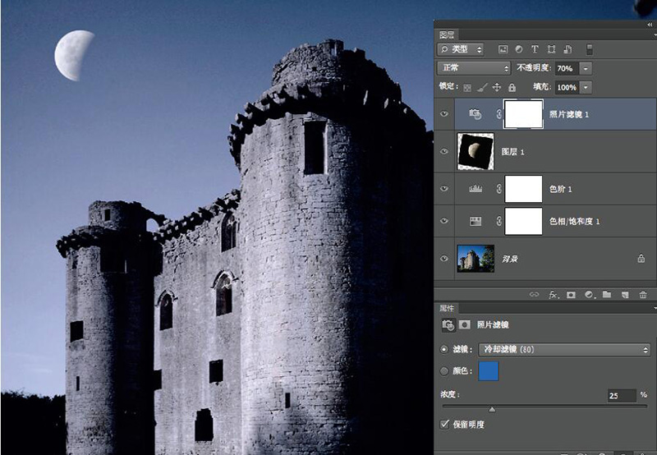
Task: Click the blue filter color swatch
Action: pyautogui.click(x=488, y=371)
